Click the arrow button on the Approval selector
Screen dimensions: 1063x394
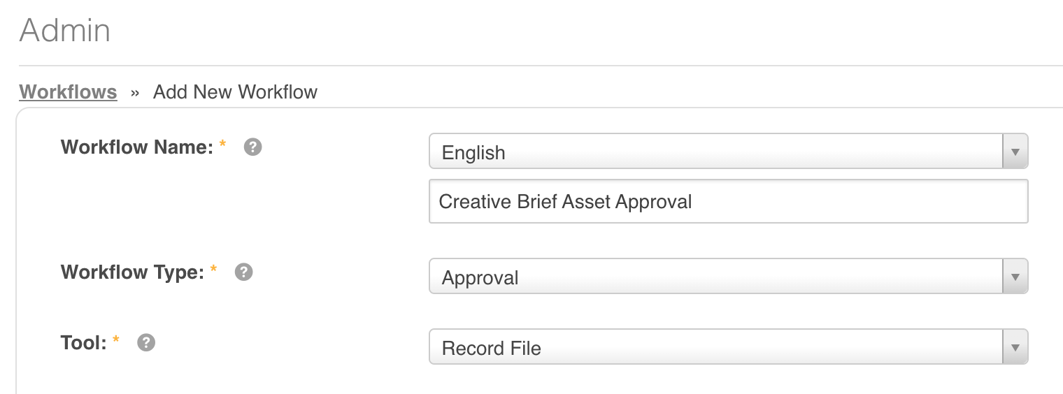[1015, 277]
